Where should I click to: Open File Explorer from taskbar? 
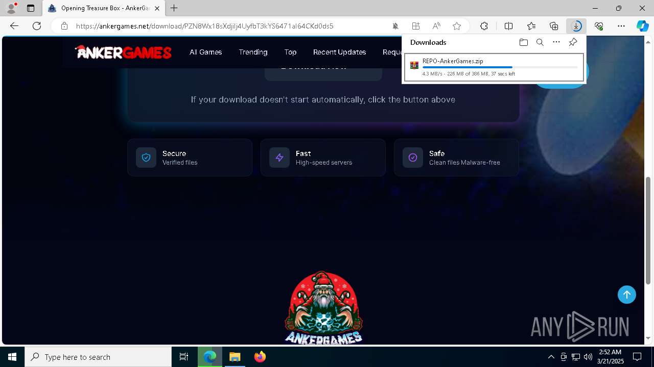pyautogui.click(x=235, y=357)
